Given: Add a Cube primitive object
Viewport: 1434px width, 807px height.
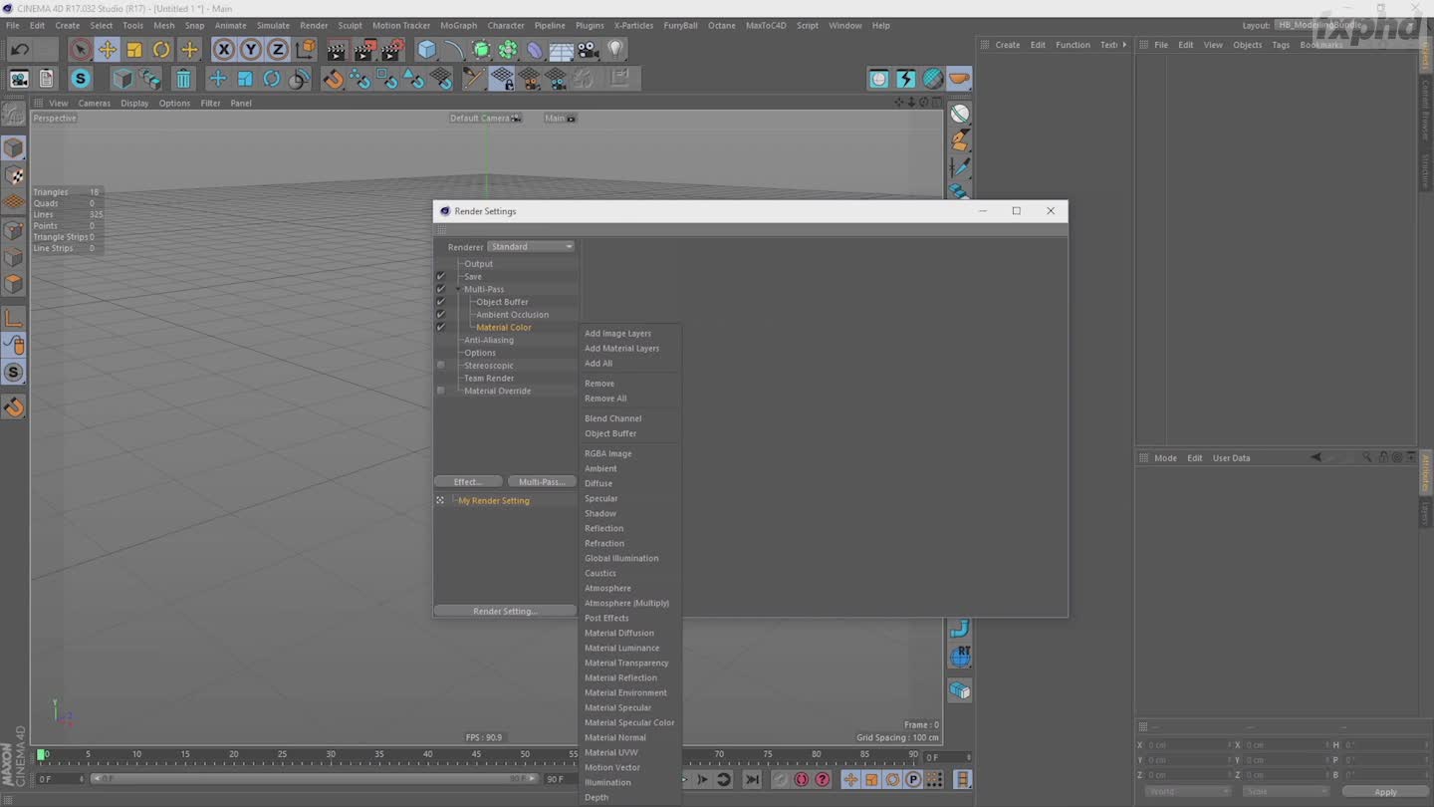Looking at the screenshot, I should (427, 49).
